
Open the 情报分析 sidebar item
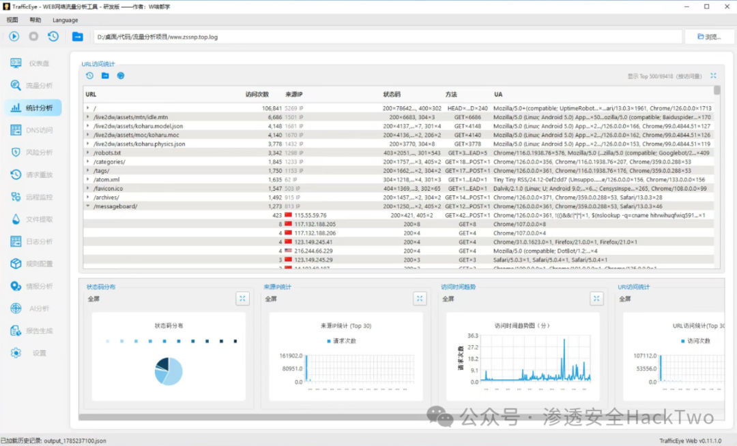click(33, 286)
